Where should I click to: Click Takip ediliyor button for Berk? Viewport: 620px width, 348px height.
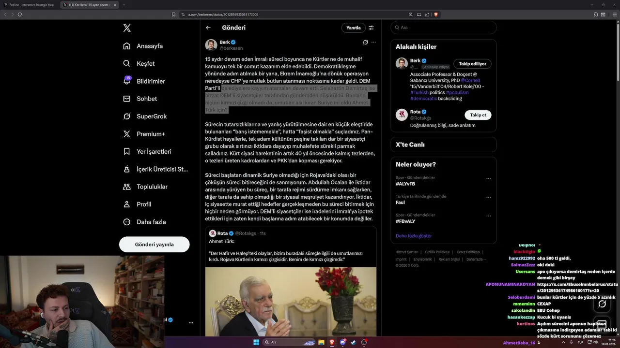pos(472,64)
